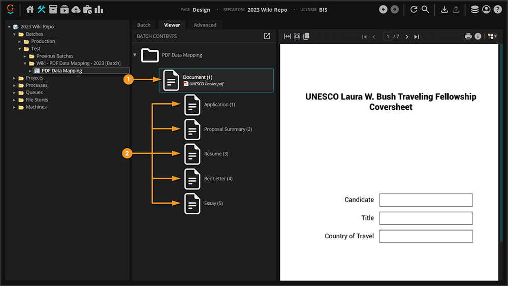Open the database stack icon
The height and width of the screenshot is (286, 508).
(474, 10)
